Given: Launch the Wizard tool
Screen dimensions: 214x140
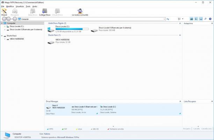Looking at the screenshot, I should click(4, 12).
